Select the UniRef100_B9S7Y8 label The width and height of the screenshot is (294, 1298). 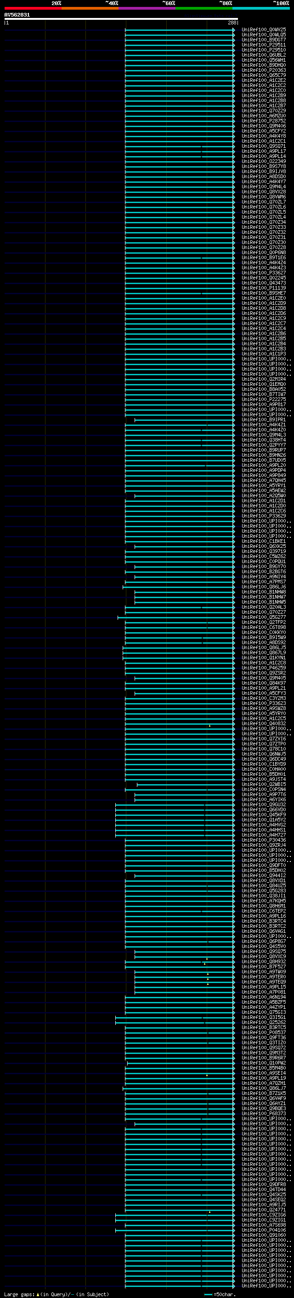click(264, 166)
